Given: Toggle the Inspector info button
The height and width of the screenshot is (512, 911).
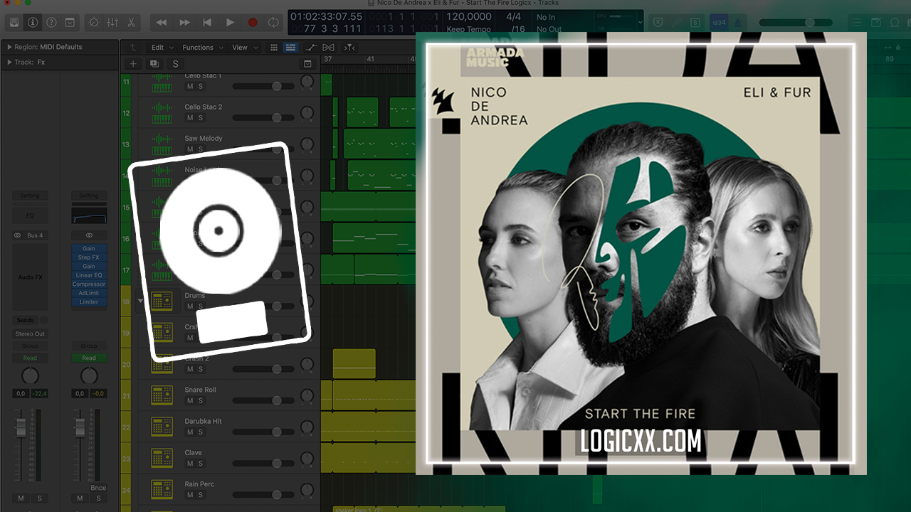Looking at the screenshot, I should click(33, 23).
